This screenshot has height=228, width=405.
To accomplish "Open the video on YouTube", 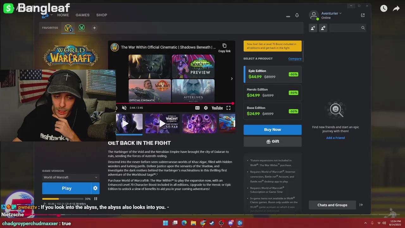I will (217, 108).
